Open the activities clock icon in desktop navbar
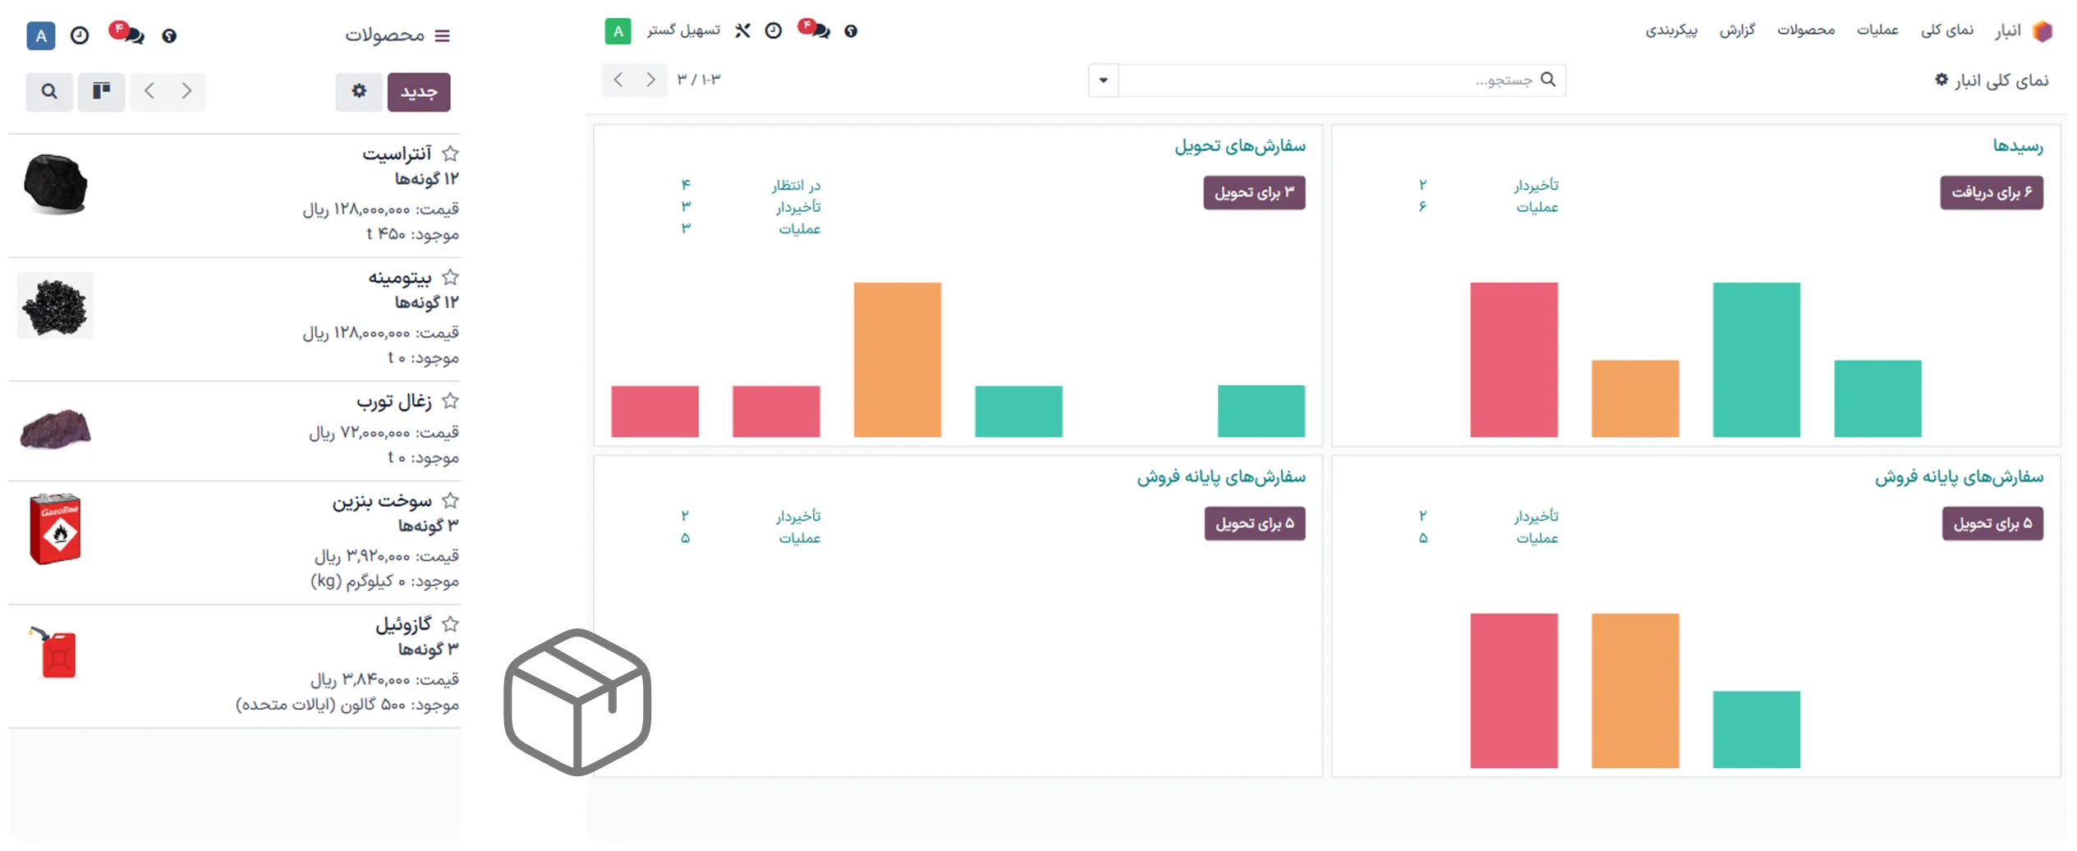Image resolution: width=2077 pixels, height=851 pixels. point(773,31)
